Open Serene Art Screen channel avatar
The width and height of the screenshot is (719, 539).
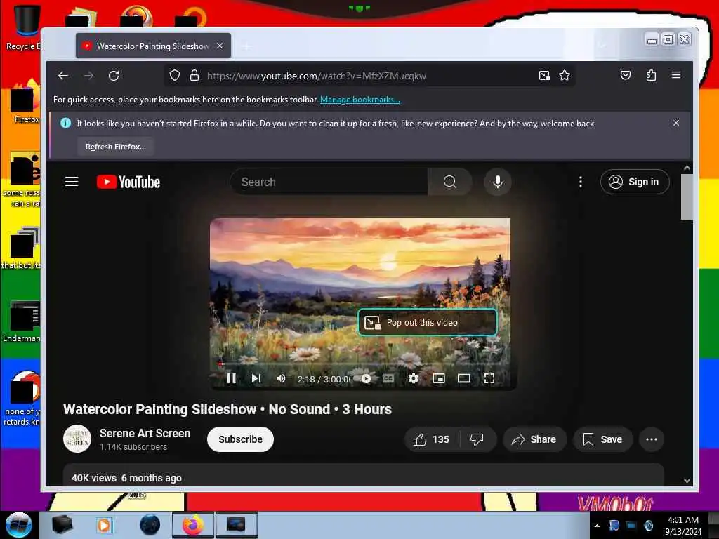tap(77, 439)
